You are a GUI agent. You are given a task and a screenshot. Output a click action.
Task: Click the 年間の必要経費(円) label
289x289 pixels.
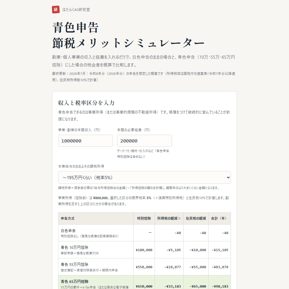coord(134,130)
